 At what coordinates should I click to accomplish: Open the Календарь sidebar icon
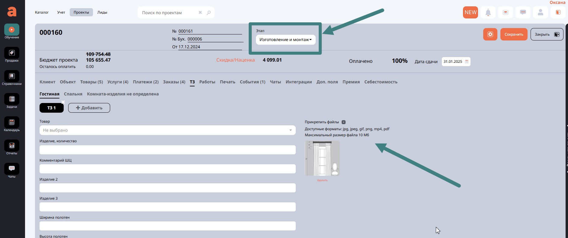pos(11,123)
